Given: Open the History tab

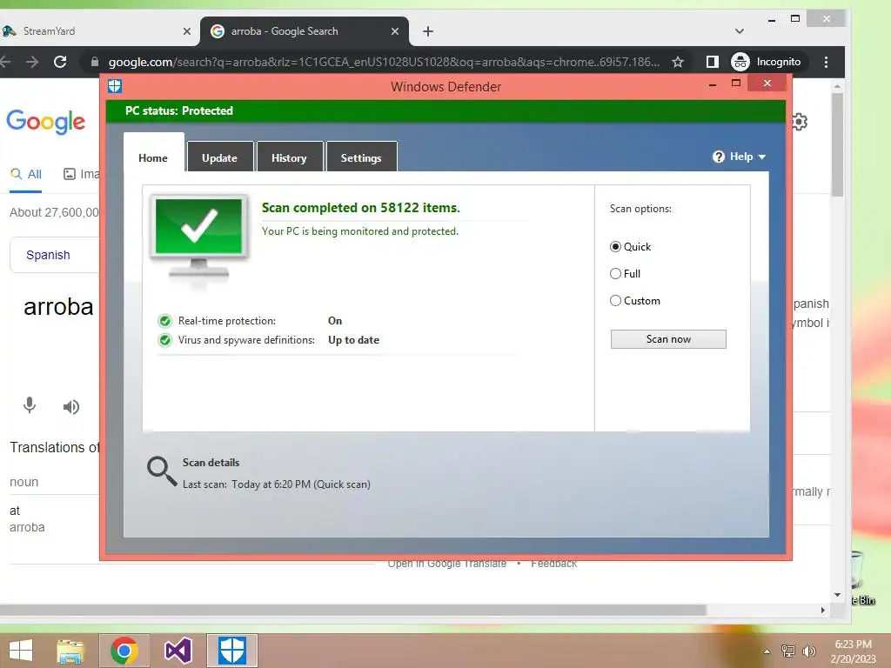Looking at the screenshot, I should click(289, 158).
